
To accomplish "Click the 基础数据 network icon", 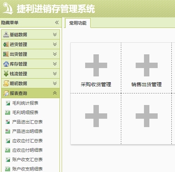I will coord(6,34).
